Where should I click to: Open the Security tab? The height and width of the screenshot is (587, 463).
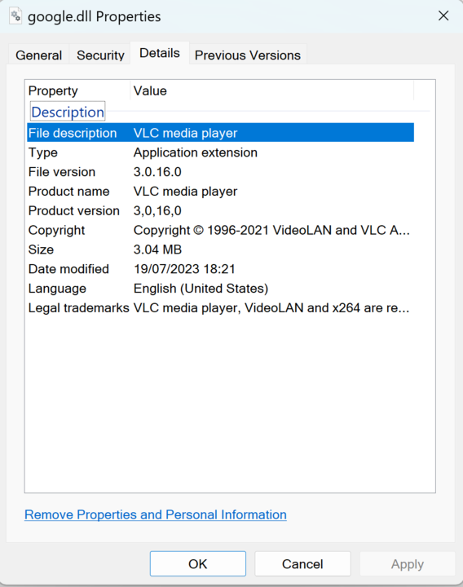(100, 55)
